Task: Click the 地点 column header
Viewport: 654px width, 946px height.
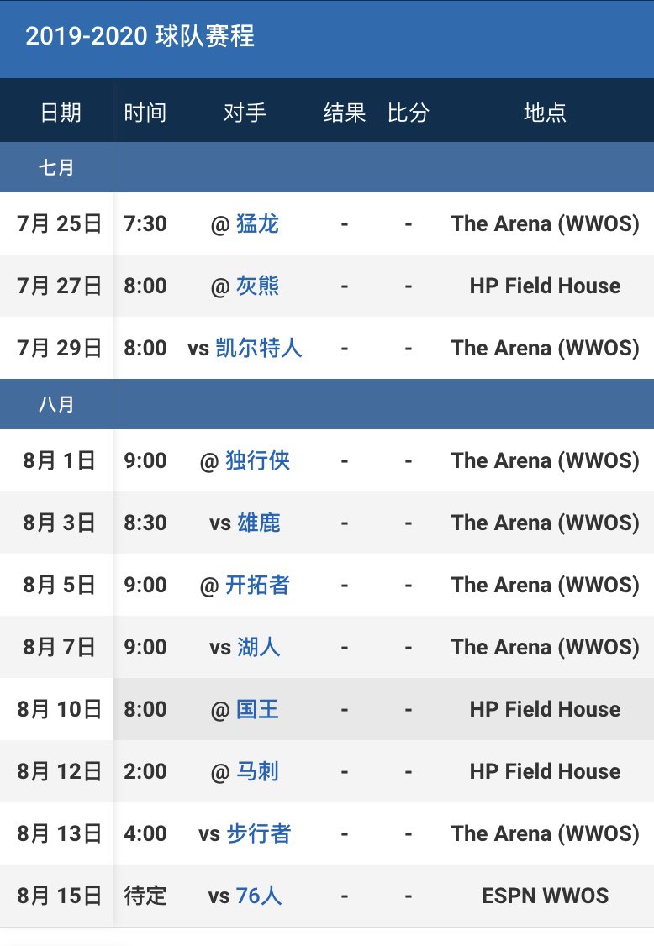Action: coord(545,113)
